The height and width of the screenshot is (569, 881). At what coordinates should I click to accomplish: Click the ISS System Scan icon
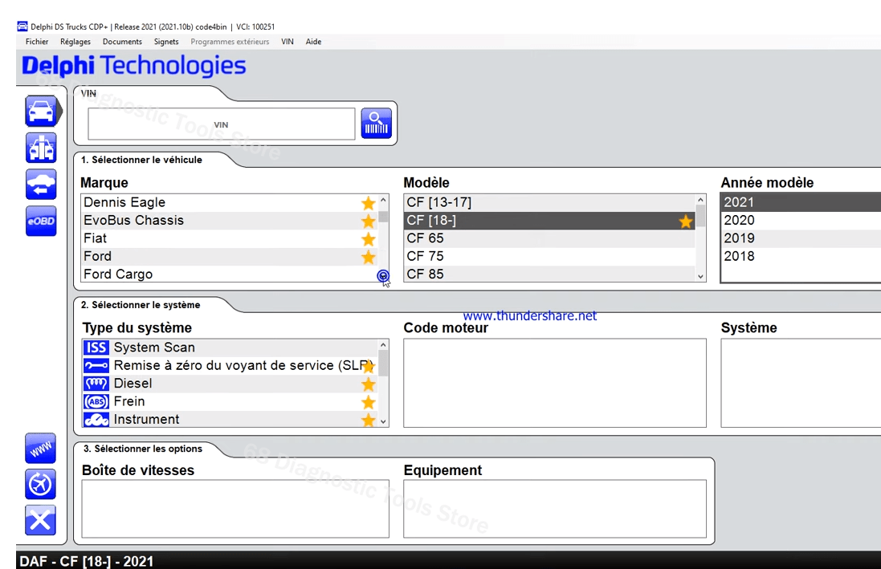tap(96, 347)
